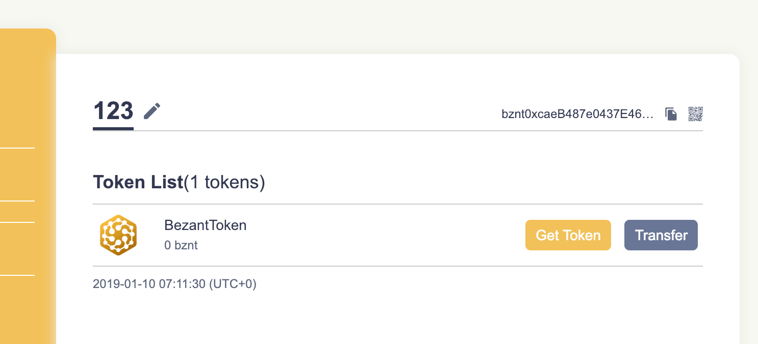Image resolution: width=758 pixels, height=344 pixels.
Task: Click the 0 bznt balance text
Action: click(x=181, y=245)
